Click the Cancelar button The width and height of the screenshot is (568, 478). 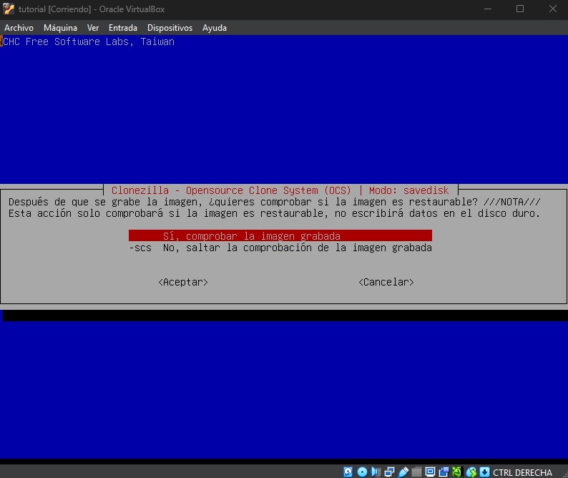(386, 282)
